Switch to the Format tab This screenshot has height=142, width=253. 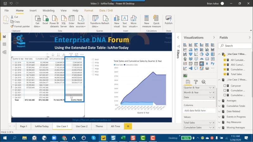pyautogui.click(x=89, y=10)
